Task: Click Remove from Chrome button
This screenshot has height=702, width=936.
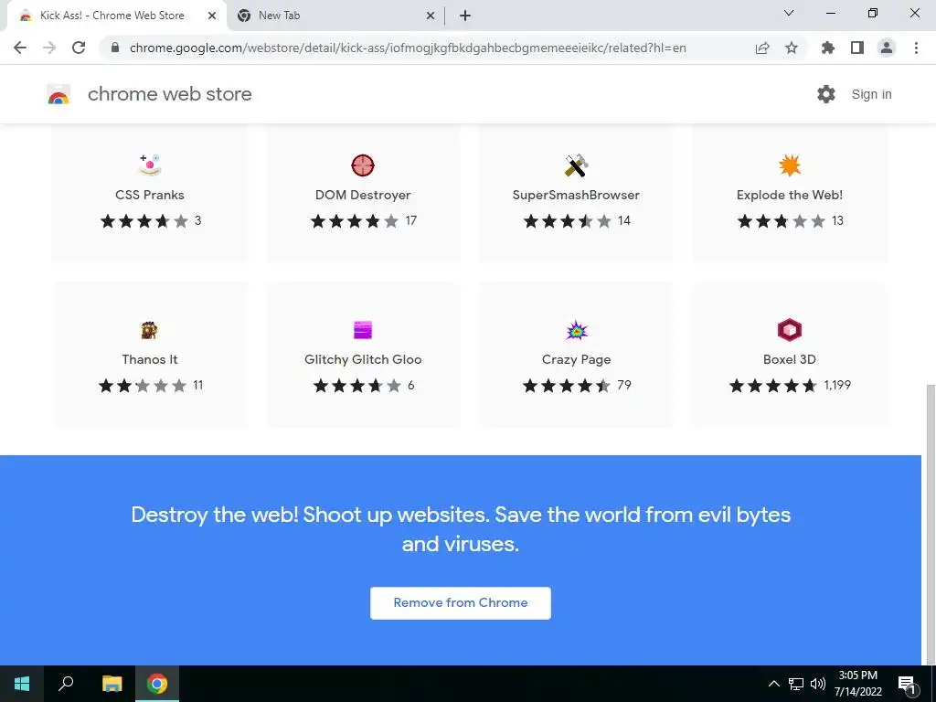Action: [461, 603]
